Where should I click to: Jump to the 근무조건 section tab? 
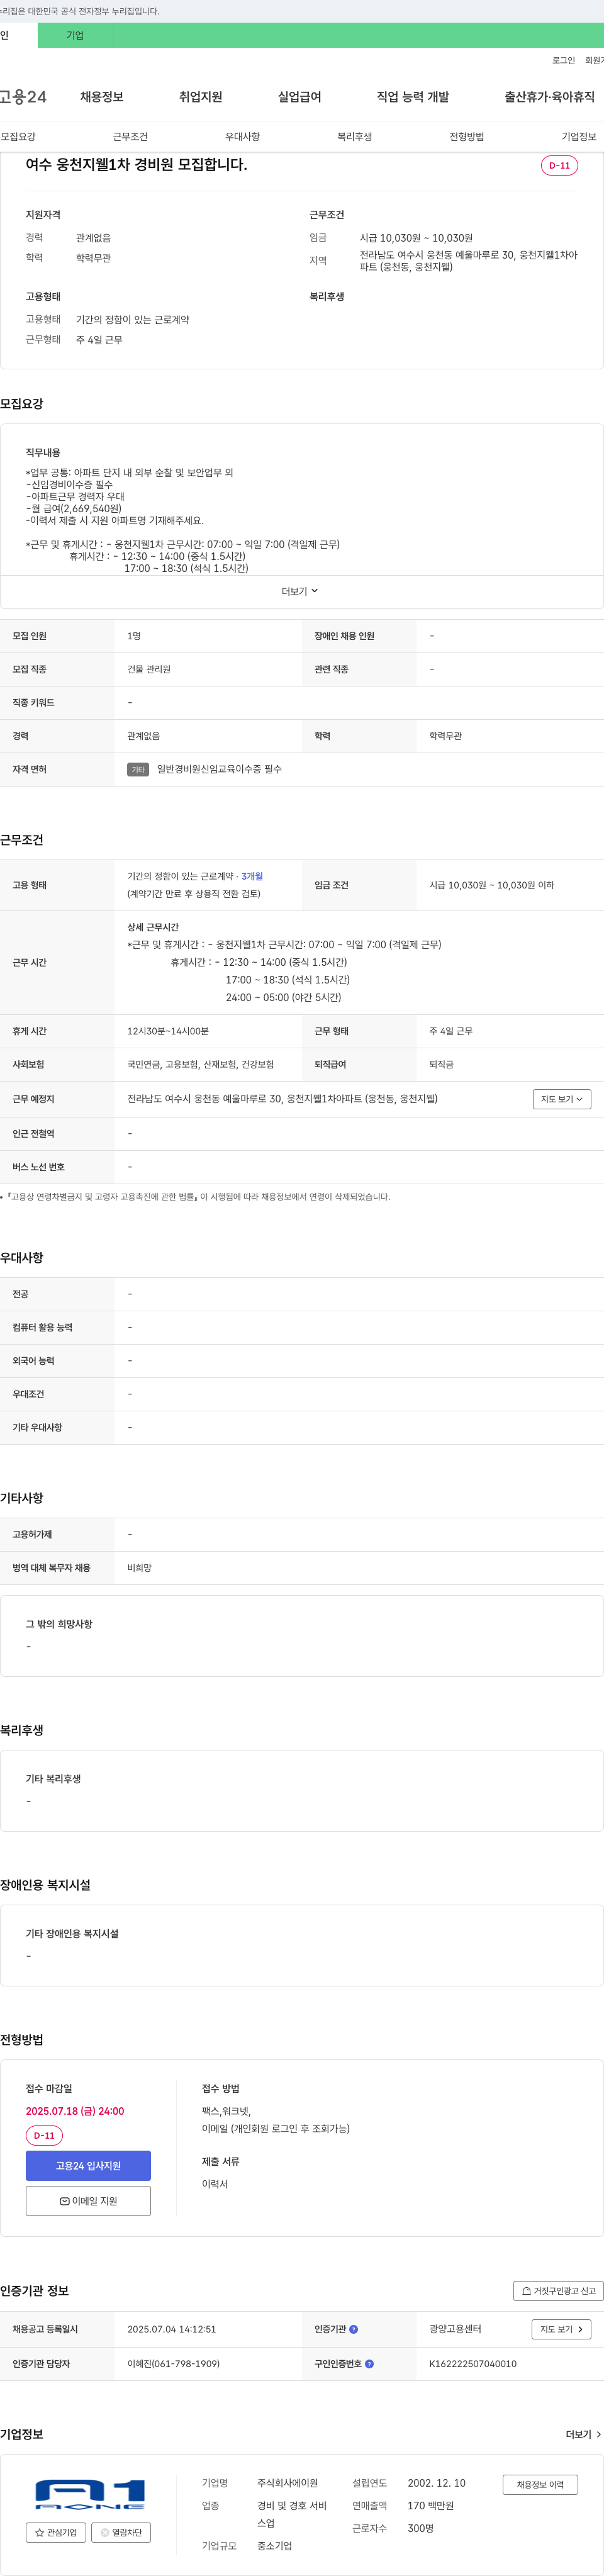(130, 136)
